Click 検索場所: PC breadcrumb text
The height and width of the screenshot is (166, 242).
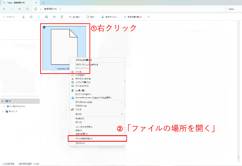click(x=50, y=9)
